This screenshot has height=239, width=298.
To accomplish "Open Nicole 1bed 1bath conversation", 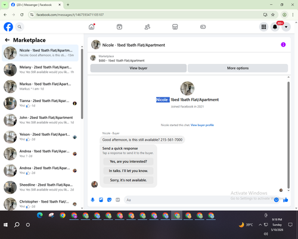I will (x=40, y=53).
